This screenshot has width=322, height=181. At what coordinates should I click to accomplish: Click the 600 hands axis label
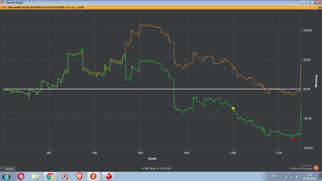click(141, 153)
